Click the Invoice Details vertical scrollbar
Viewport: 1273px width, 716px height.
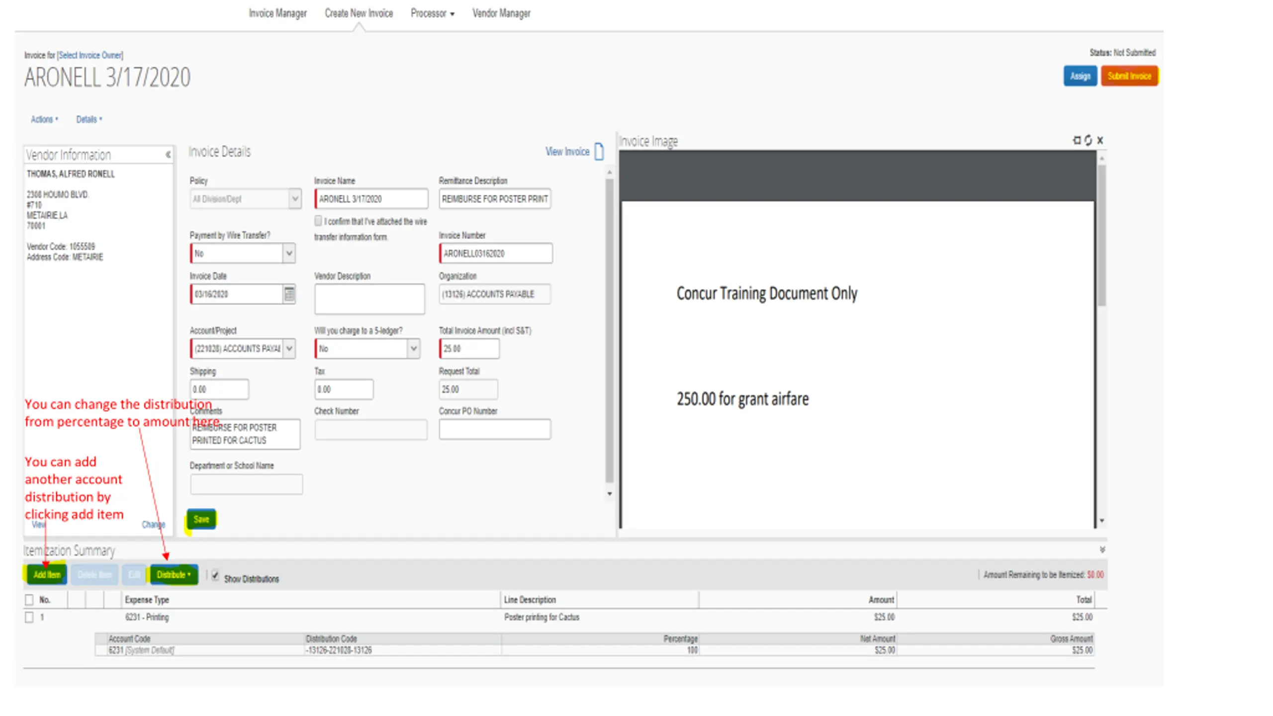point(610,331)
